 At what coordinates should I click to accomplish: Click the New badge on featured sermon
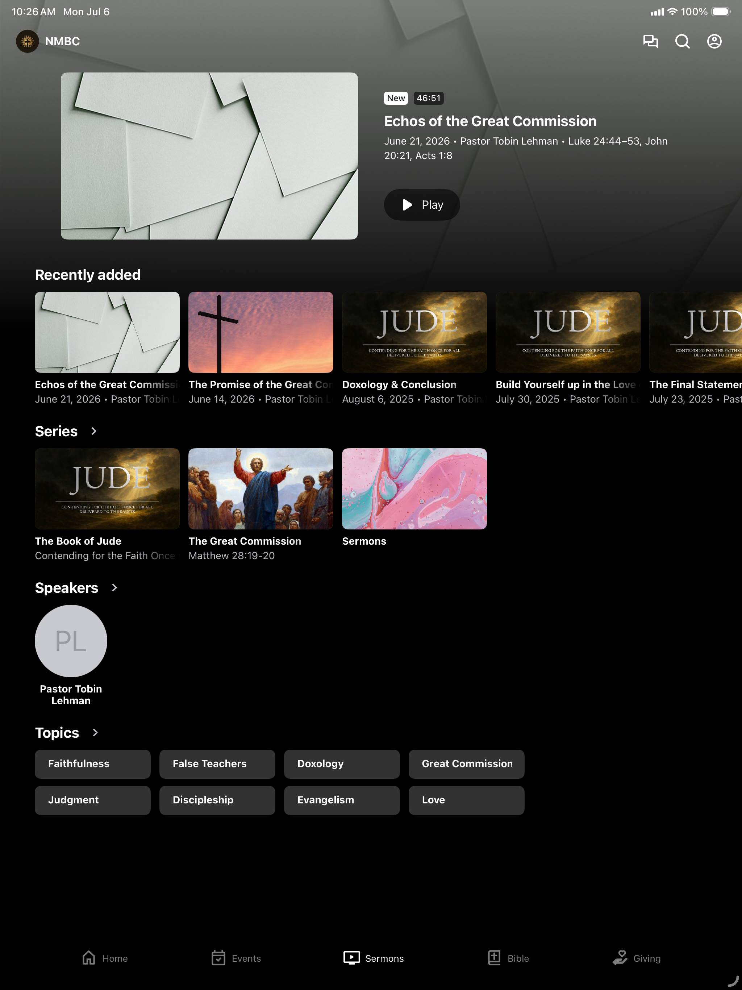[x=396, y=98]
